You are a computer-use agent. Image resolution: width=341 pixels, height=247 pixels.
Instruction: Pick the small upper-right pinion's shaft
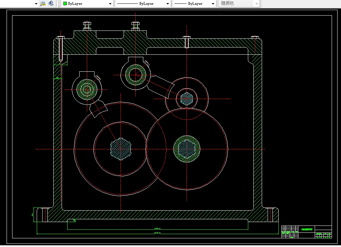tap(187, 99)
